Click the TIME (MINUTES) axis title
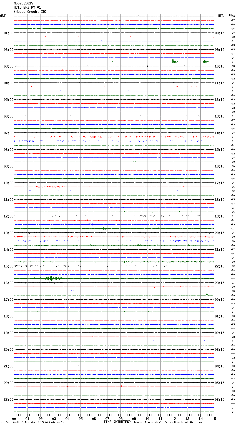Screen dimensions: 236x426 click(117, 422)
